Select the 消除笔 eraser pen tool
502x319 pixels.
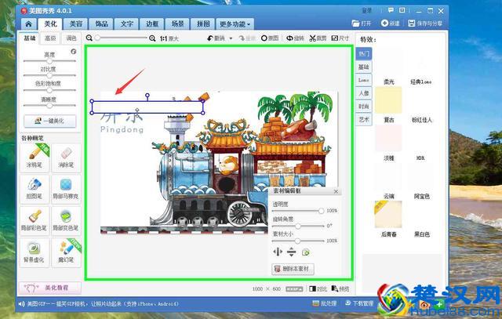[x=66, y=158]
